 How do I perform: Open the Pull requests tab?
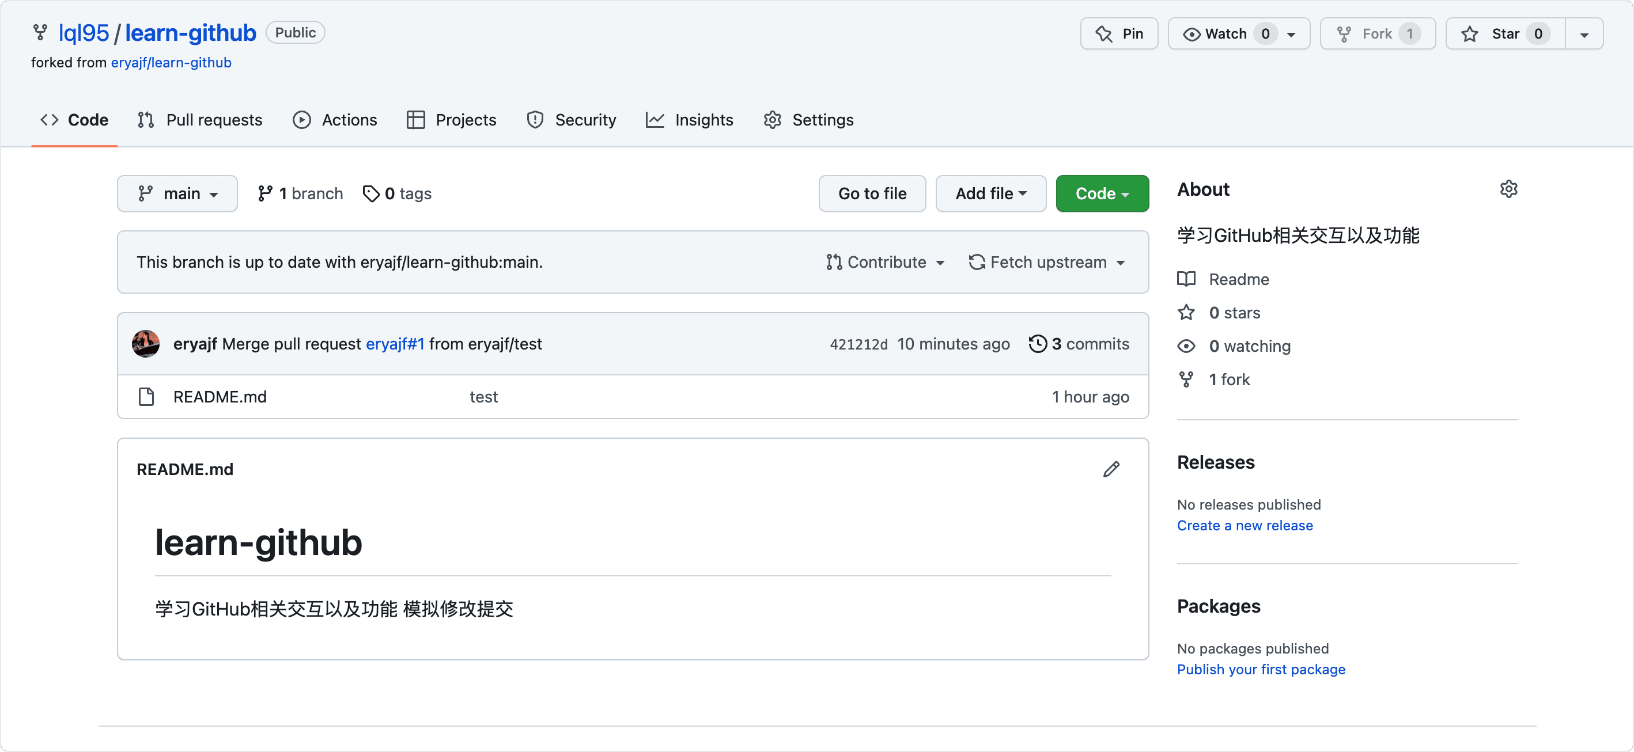coord(200,119)
